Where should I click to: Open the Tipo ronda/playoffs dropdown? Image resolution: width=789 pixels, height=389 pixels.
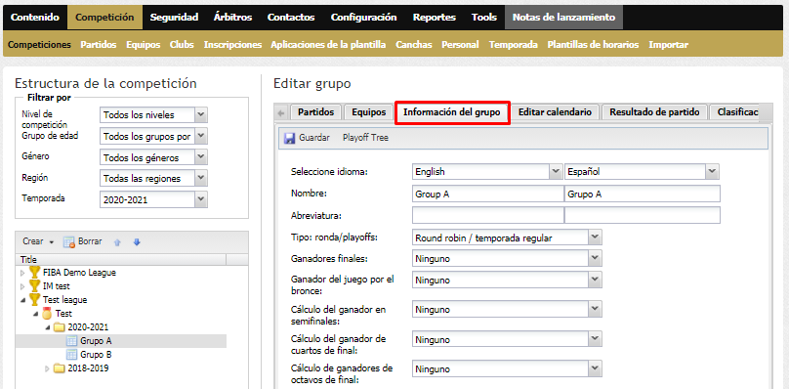596,238
